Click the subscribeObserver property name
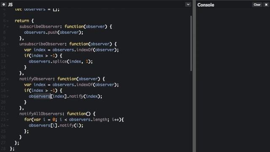Screen dimensions: 270x152 pos(39,27)
